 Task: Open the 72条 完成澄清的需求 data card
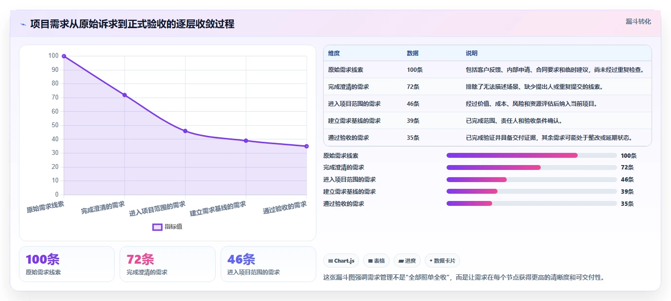(x=167, y=264)
